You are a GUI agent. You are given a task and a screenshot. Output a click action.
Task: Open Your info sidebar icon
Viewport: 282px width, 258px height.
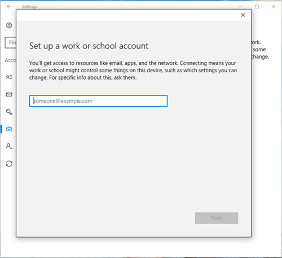9,77
